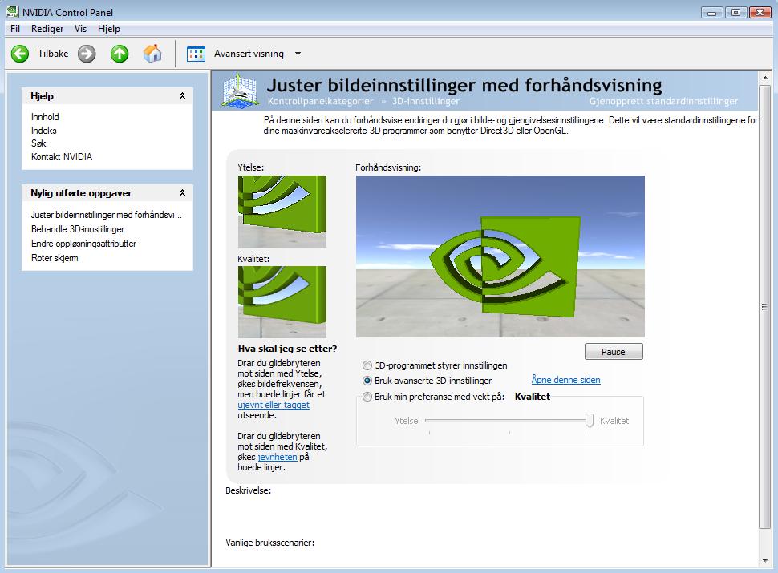Click the 'Kvalitet' label right of slider

614,420
